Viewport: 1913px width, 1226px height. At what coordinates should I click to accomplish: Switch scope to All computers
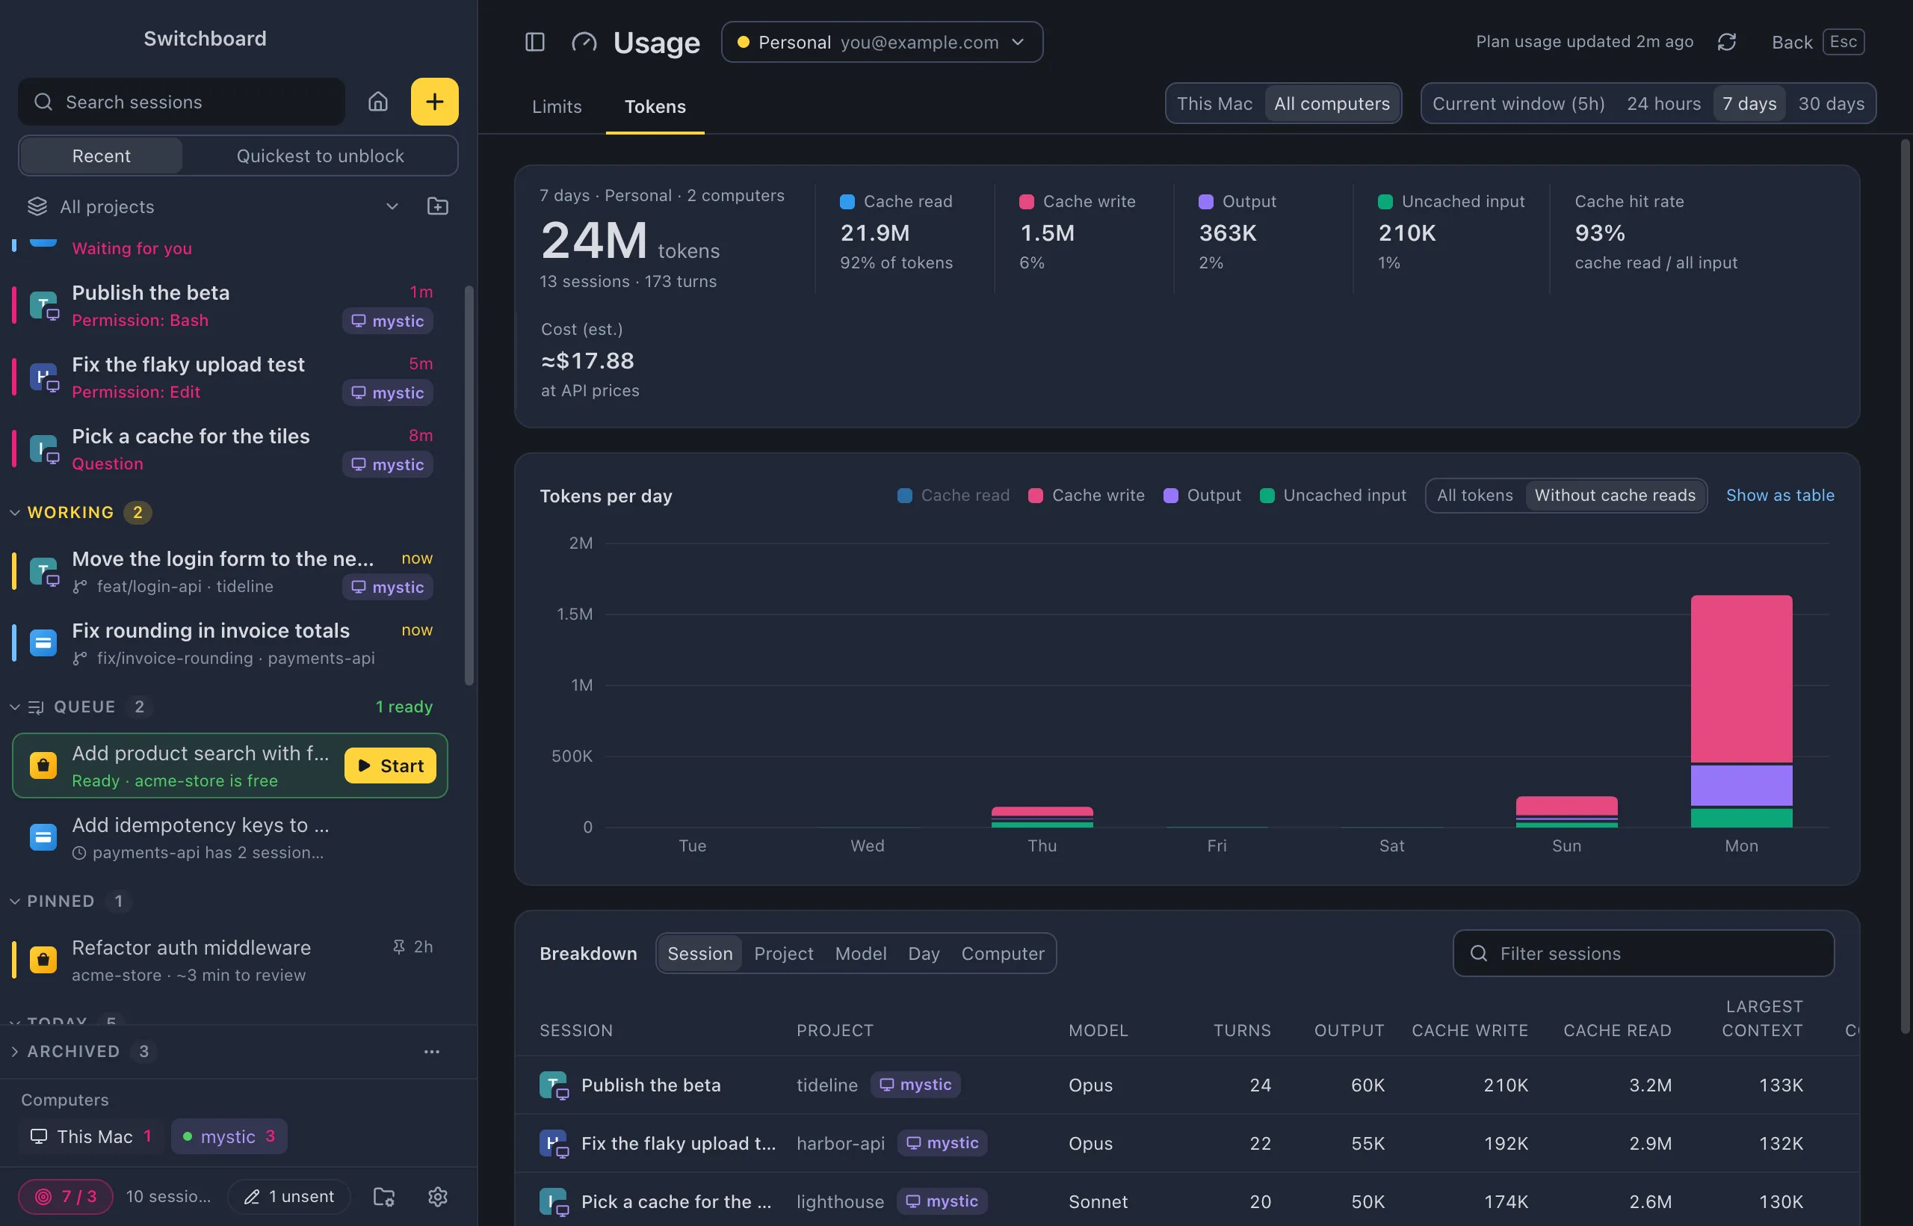pyautogui.click(x=1332, y=103)
